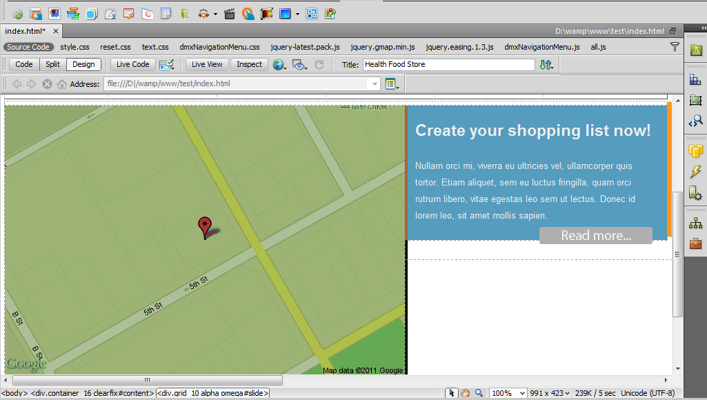
Task: Open the blue square icon dropdown arrow
Action: point(297,14)
